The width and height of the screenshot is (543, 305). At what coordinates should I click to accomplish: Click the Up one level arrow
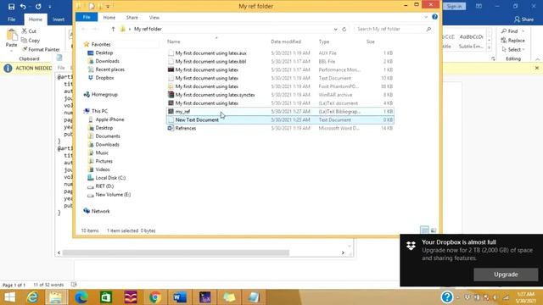pyautogui.click(x=113, y=29)
